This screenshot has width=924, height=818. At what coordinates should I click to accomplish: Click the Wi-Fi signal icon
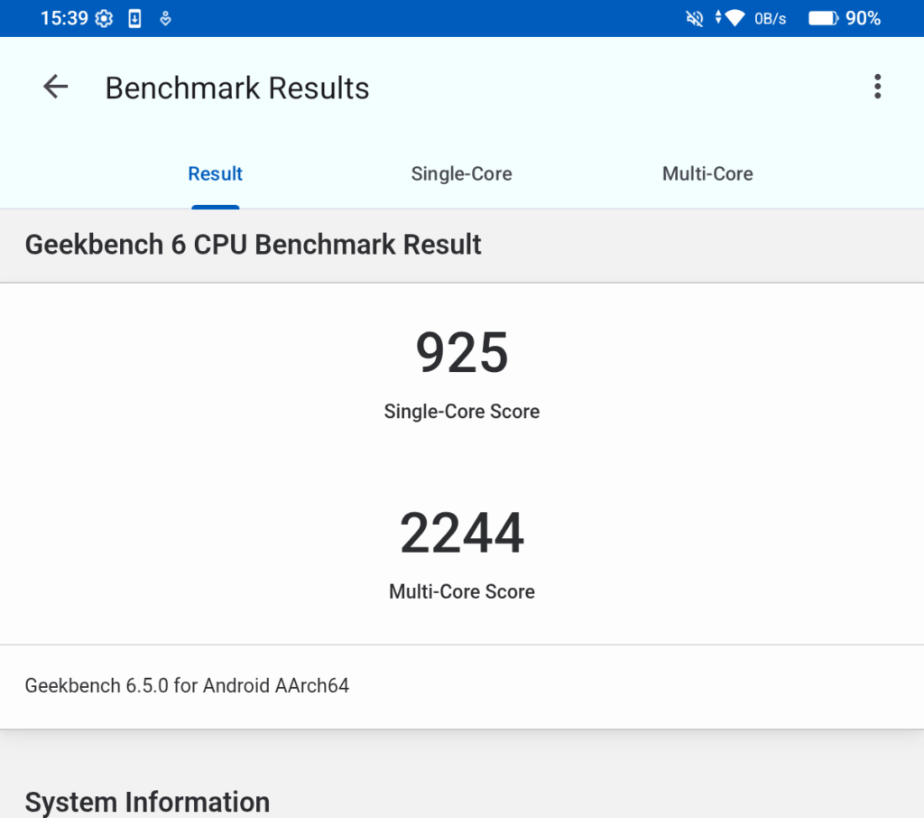tap(734, 18)
